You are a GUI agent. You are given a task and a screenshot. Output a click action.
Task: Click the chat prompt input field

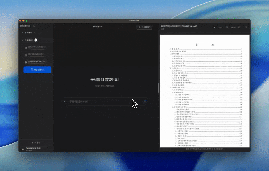(x=105, y=102)
